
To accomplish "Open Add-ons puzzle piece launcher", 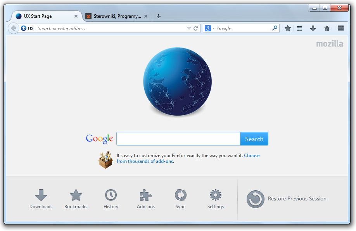I will pyautogui.click(x=146, y=199).
